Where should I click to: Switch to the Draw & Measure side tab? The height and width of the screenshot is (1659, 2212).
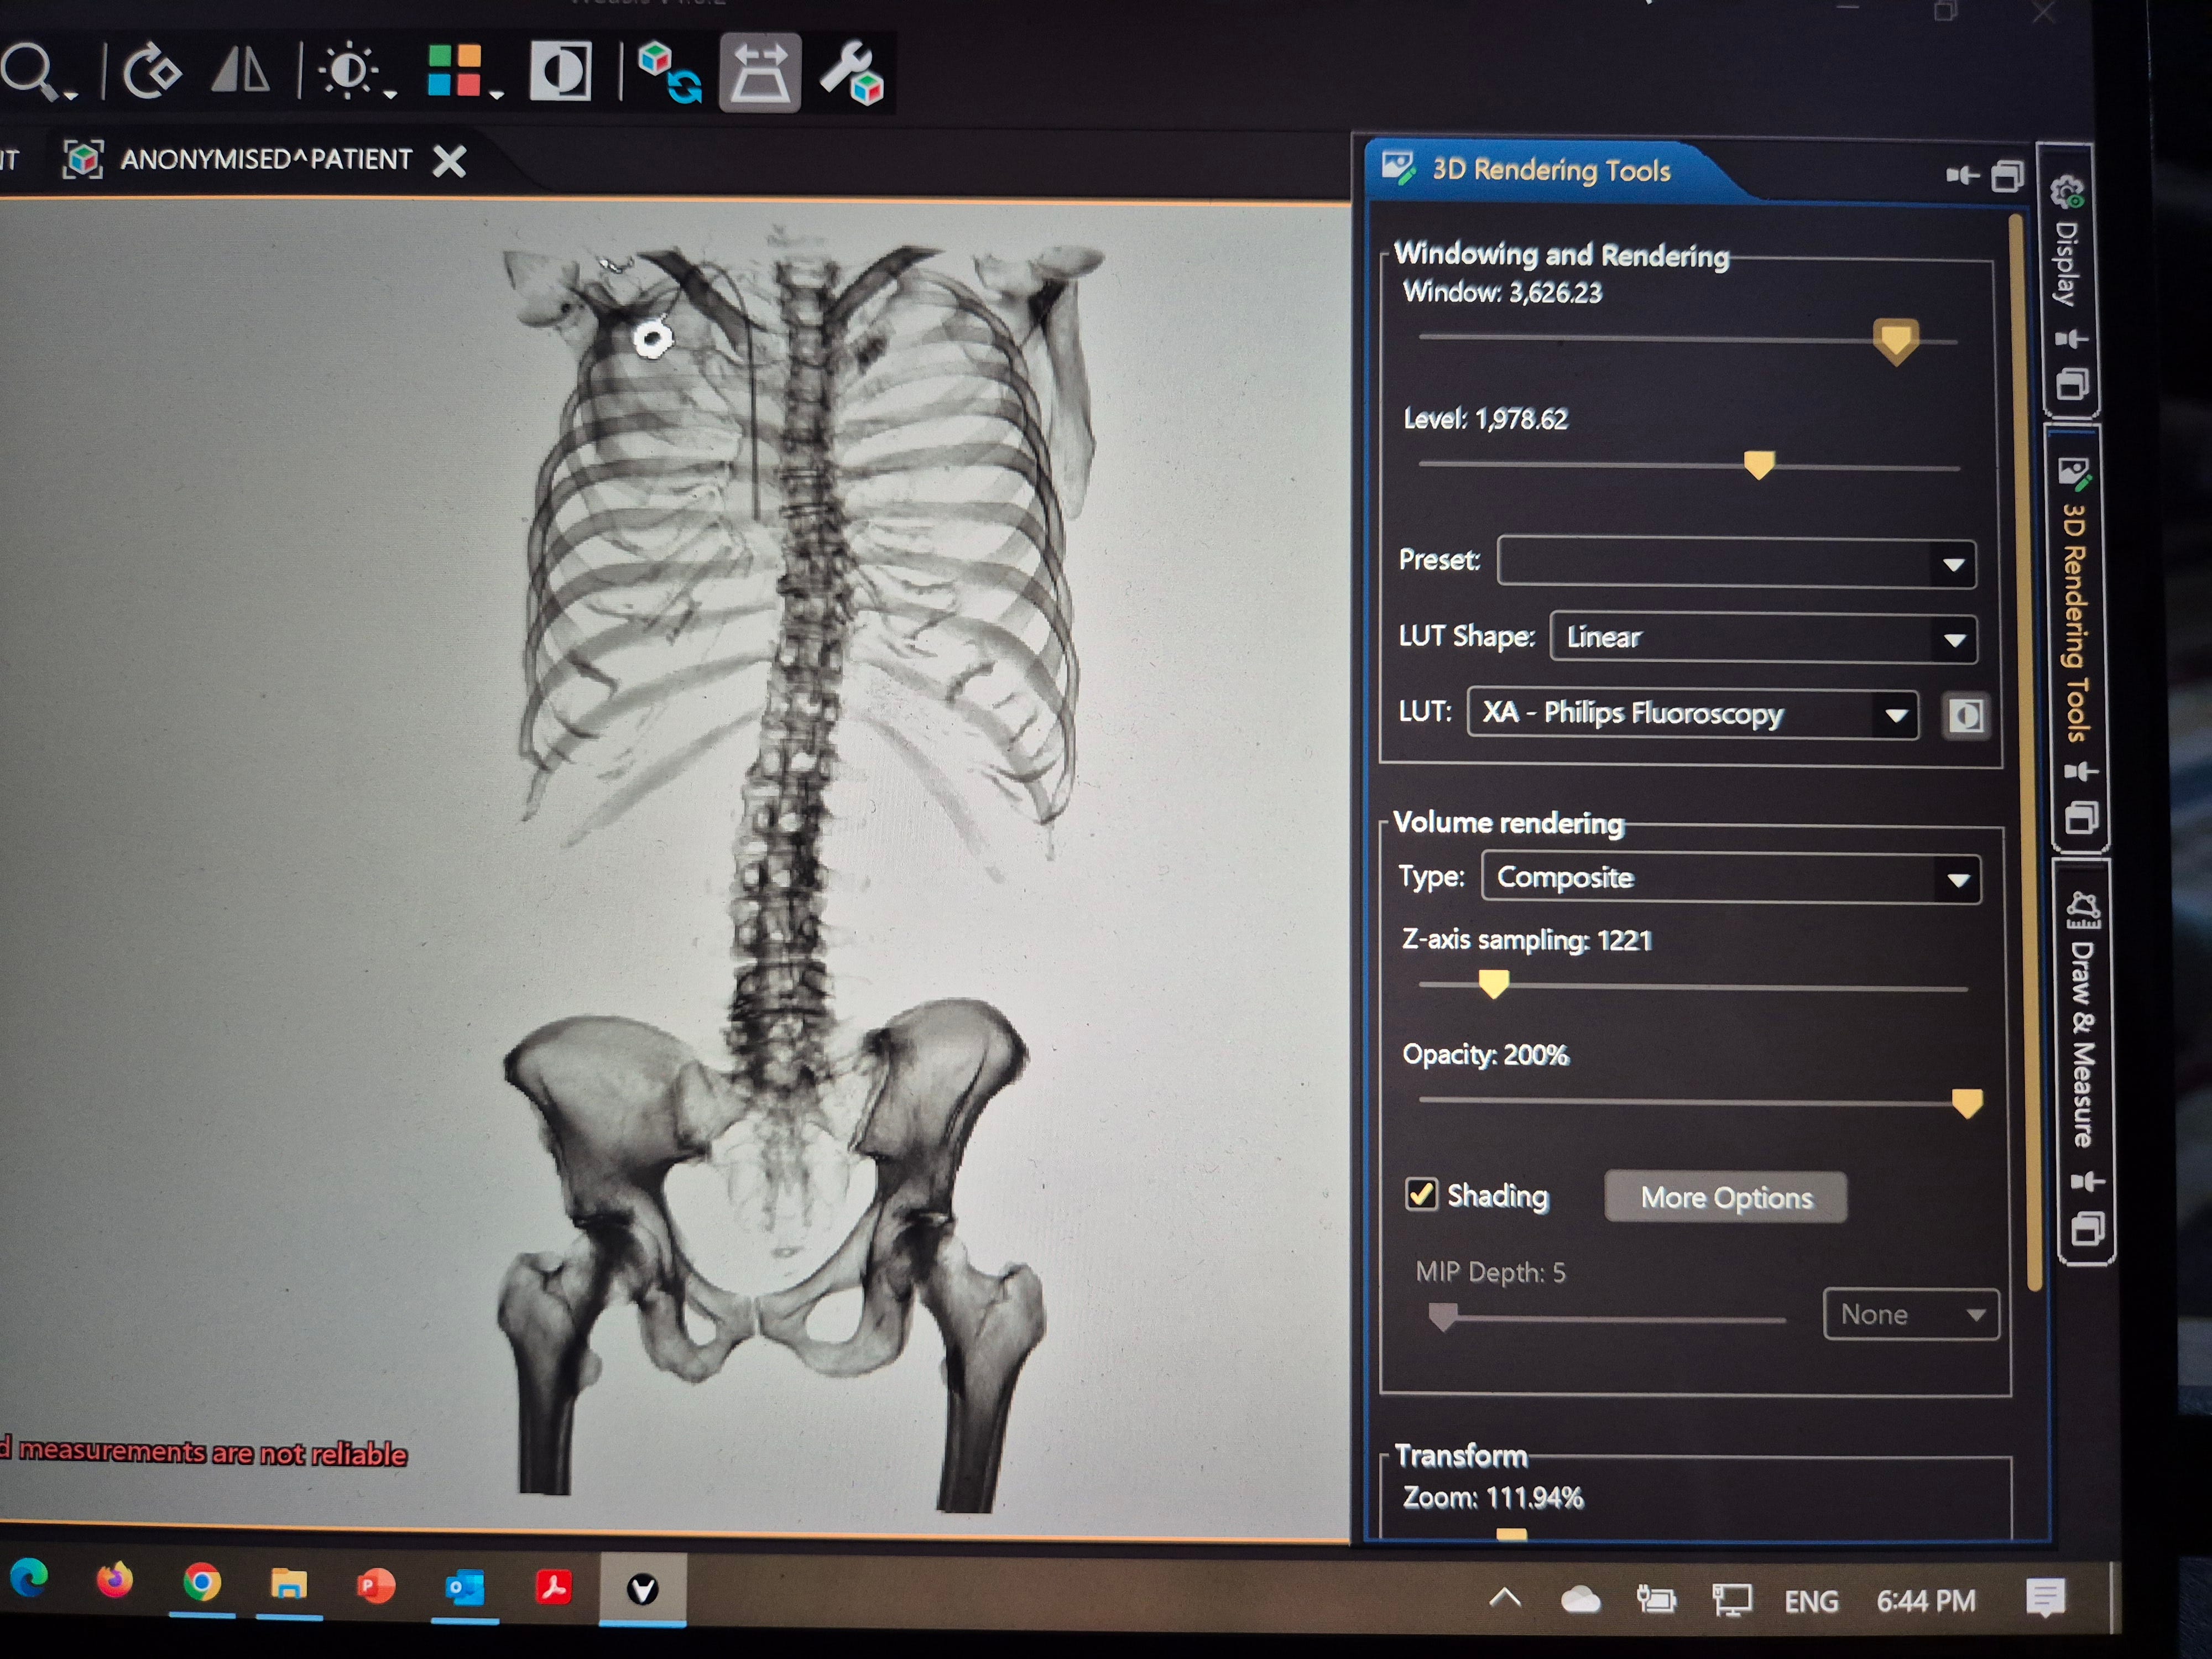click(2082, 1040)
